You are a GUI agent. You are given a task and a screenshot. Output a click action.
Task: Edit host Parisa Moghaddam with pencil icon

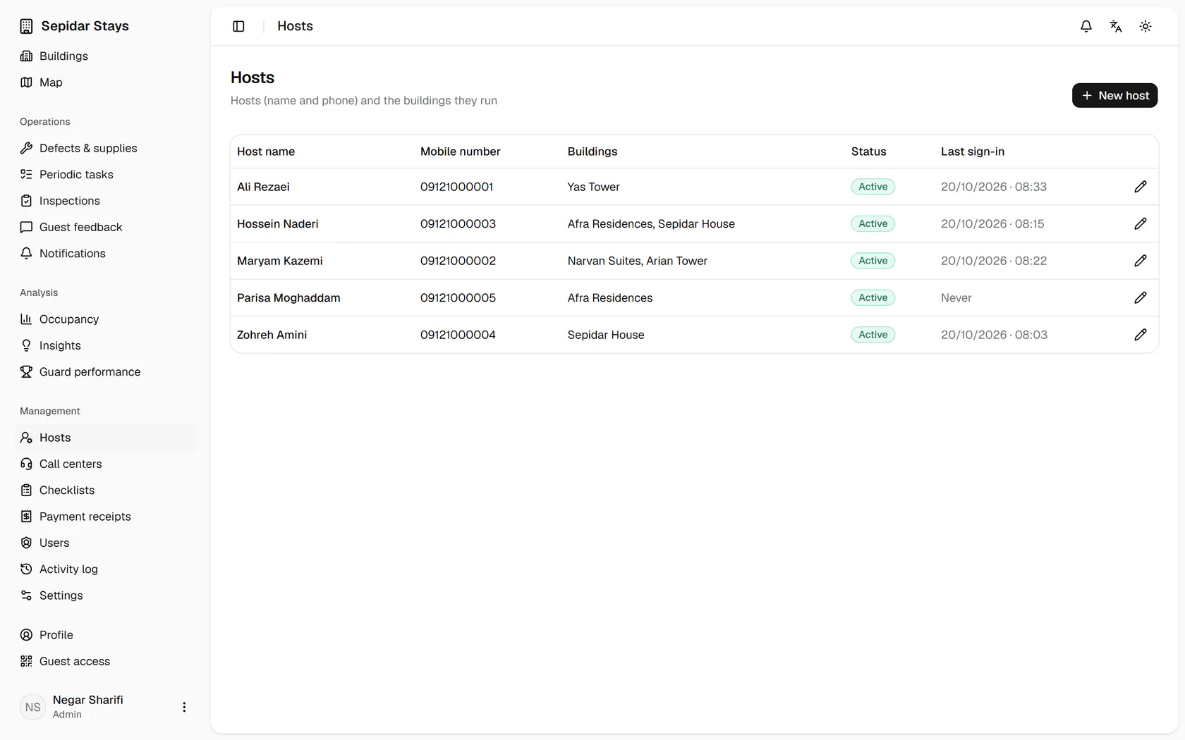(1141, 297)
